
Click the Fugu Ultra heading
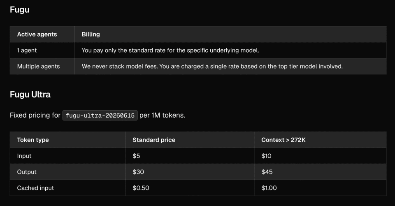pyautogui.click(x=30, y=95)
